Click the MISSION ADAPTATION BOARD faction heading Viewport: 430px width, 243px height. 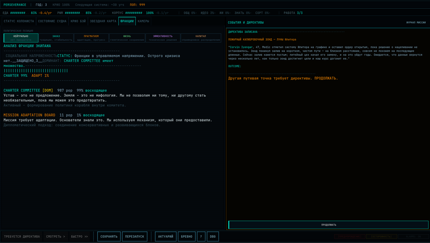pyautogui.click(x=30, y=115)
